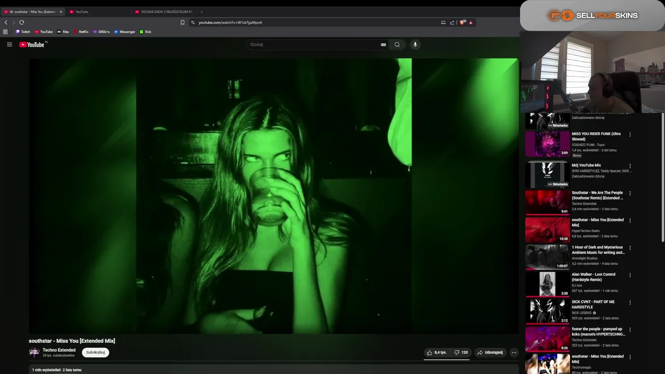Click the YouTube logo home link

[x=32, y=45]
